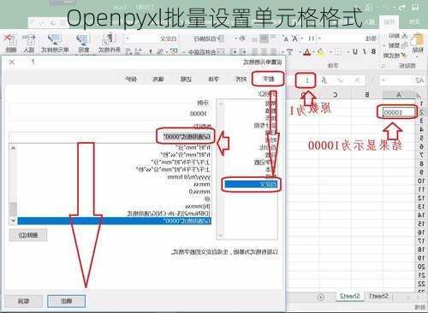
Task: Click the fx Insert Function icon
Action: pos(324,80)
